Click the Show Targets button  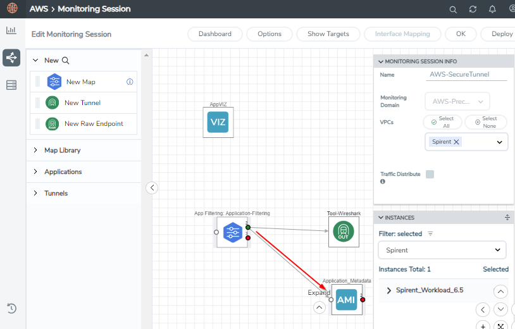328,34
